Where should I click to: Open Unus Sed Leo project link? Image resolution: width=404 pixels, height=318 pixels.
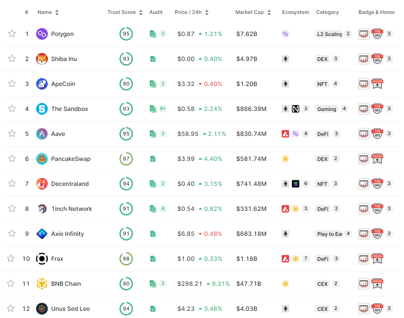point(70,309)
